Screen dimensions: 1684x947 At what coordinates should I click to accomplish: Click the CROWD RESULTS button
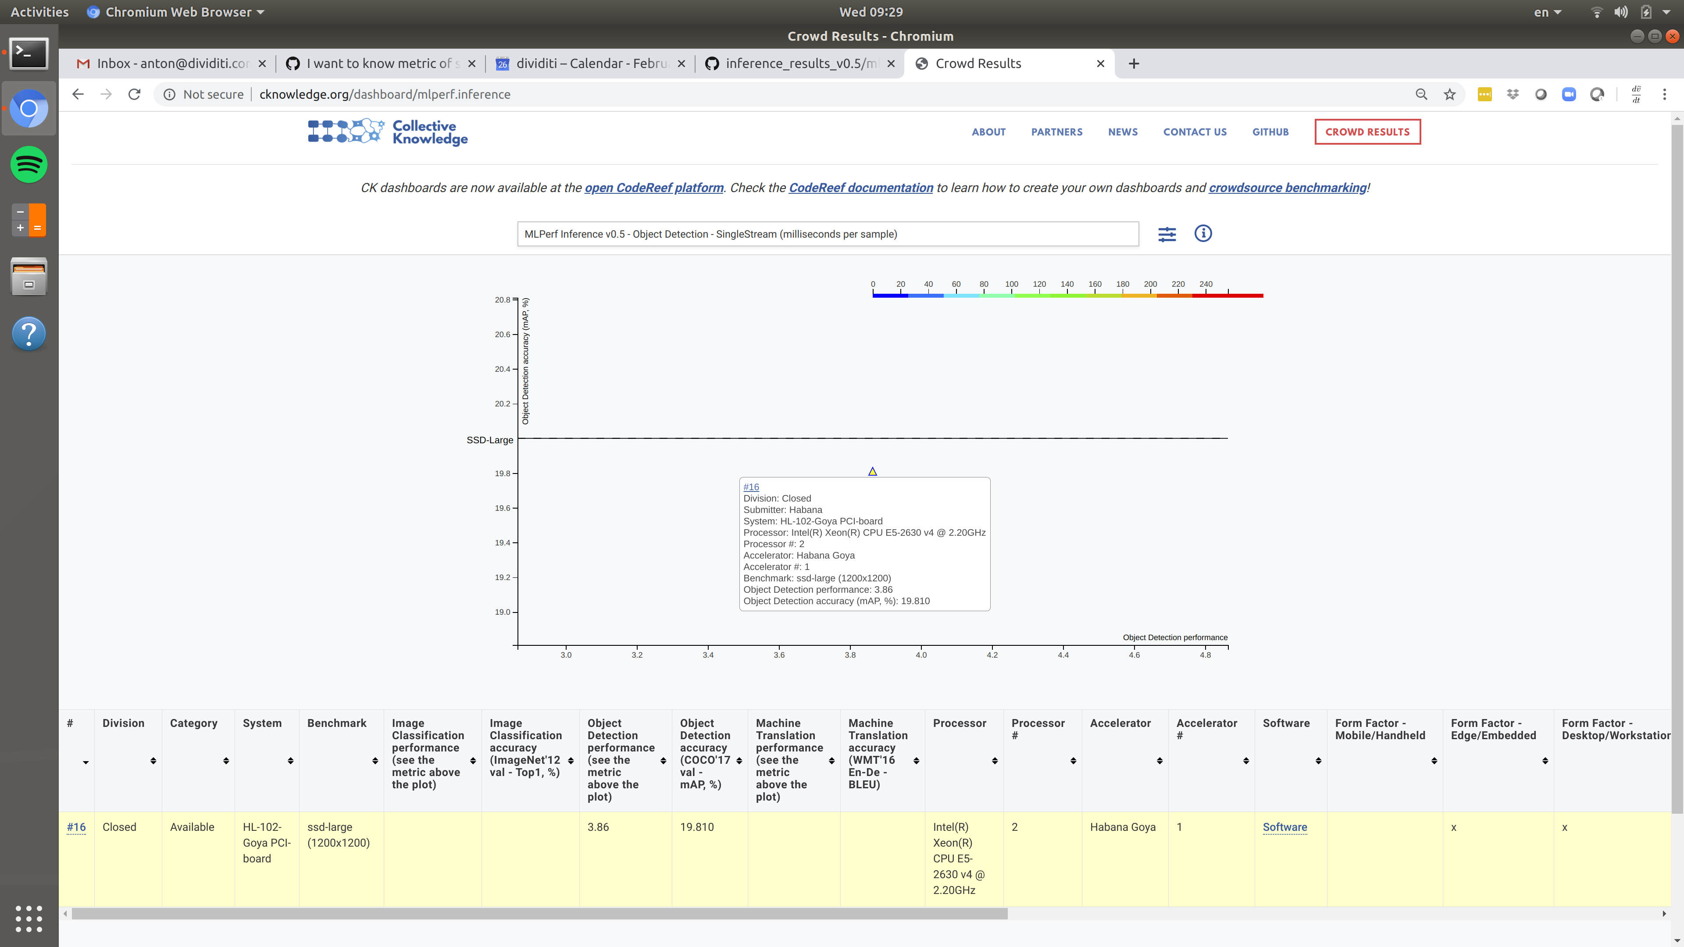(1368, 132)
